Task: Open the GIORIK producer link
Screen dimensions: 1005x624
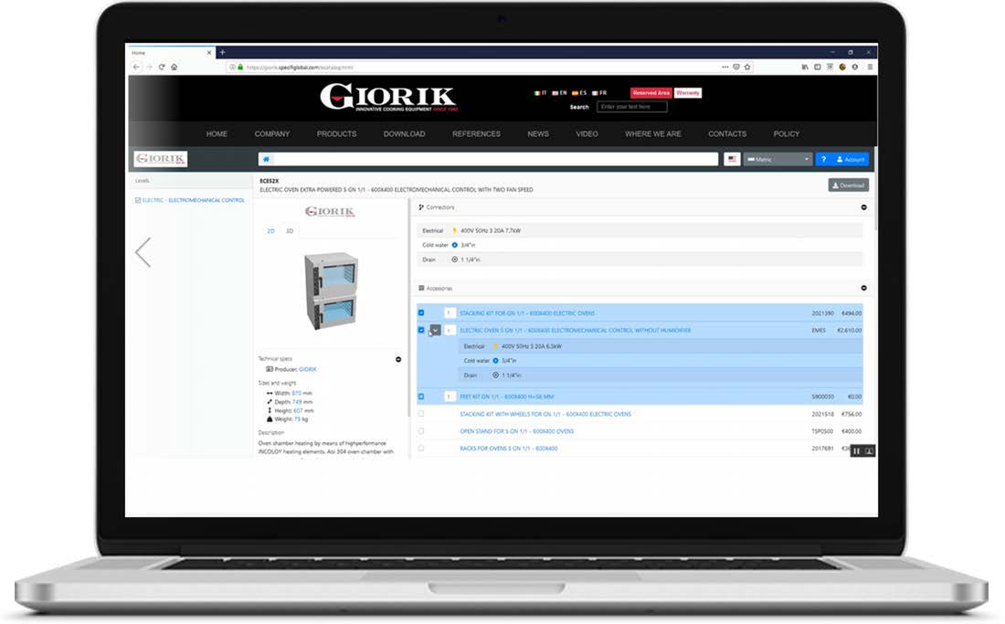Action: (x=308, y=369)
